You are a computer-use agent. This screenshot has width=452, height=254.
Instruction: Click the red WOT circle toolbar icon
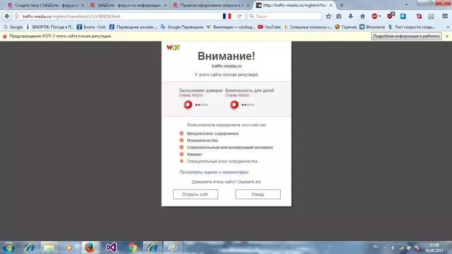(419, 16)
